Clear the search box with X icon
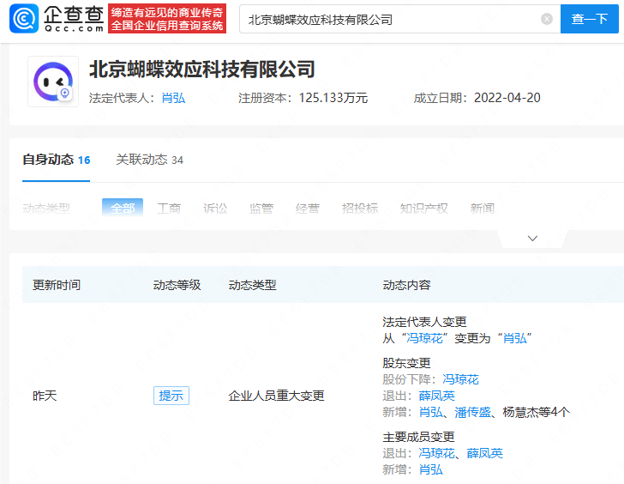The height and width of the screenshot is (484, 624). coord(546,19)
